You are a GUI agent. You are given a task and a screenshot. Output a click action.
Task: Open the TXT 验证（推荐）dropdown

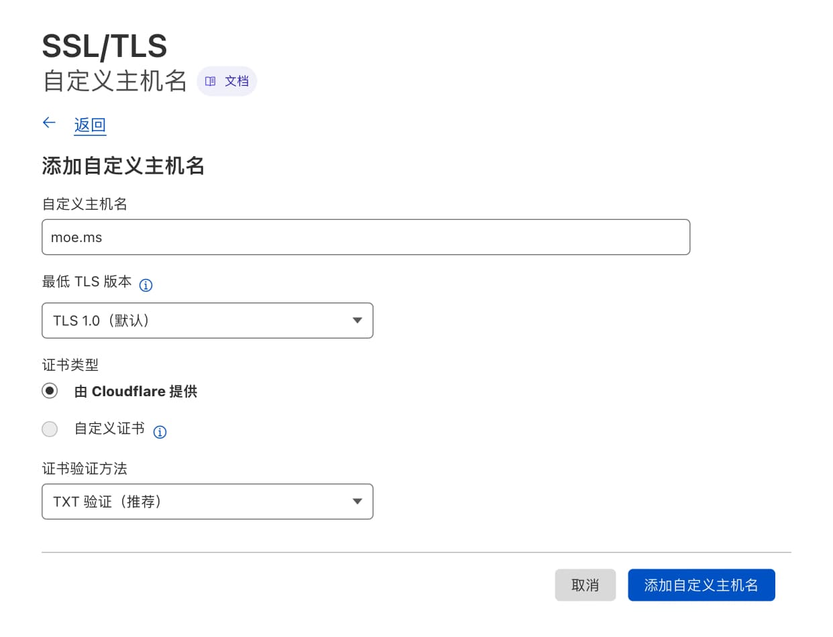pyautogui.click(x=207, y=502)
